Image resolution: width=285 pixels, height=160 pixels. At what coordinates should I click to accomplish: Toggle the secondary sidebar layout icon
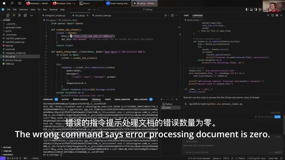(x=256, y=9)
